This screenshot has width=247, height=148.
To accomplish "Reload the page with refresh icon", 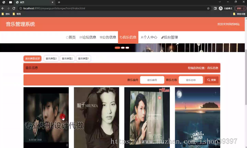I will 14,8.
